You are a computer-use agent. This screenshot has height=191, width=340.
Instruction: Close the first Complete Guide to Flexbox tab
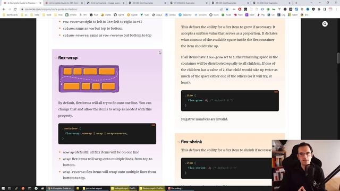pos(40,3)
